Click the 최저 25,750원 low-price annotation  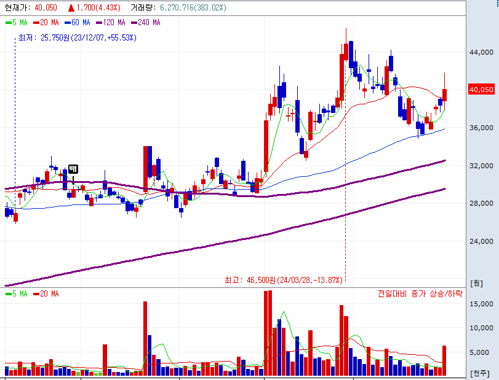click(78, 38)
